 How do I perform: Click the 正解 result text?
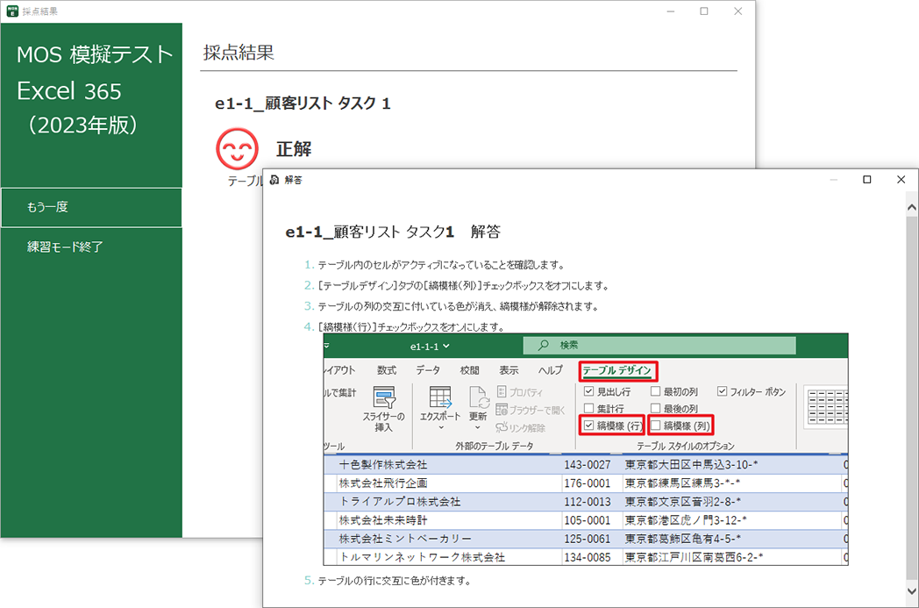point(295,149)
